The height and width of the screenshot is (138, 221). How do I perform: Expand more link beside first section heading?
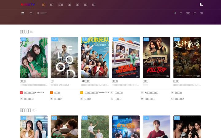coord(32,32)
